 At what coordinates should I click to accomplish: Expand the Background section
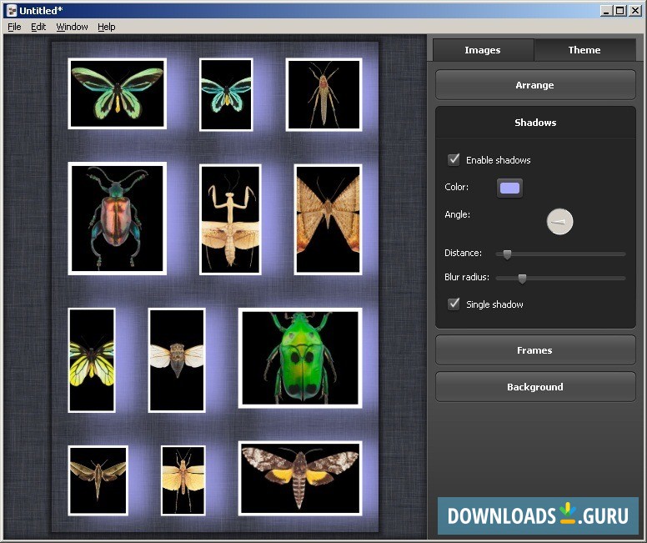(534, 387)
